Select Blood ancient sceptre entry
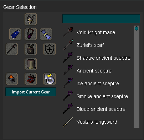Image resolution: width=144 pixels, height=140 pixels. click(x=97, y=109)
